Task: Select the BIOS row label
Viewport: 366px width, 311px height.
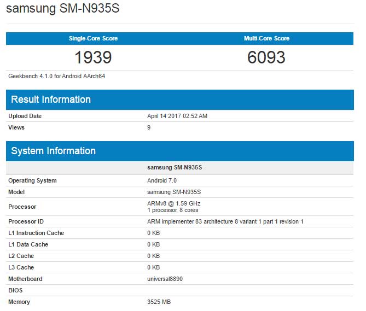Action: point(15,290)
